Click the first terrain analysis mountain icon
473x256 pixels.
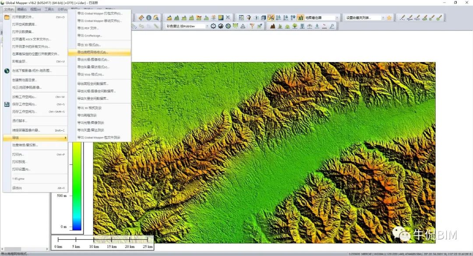[x=169, y=18]
